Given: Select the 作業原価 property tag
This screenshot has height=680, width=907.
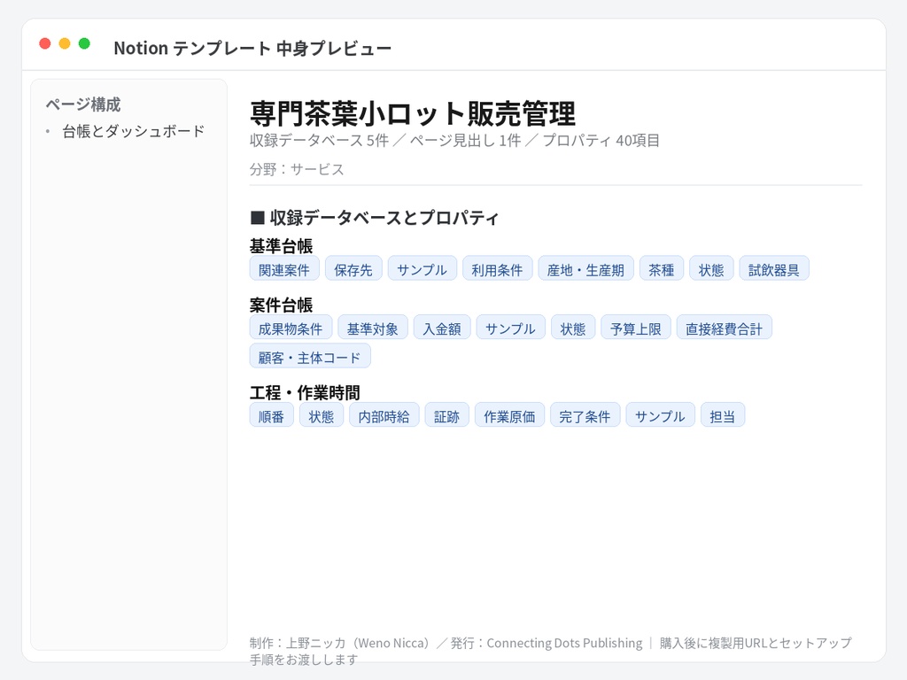Looking at the screenshot, I should pyautogui.click(x=509, y=416).
